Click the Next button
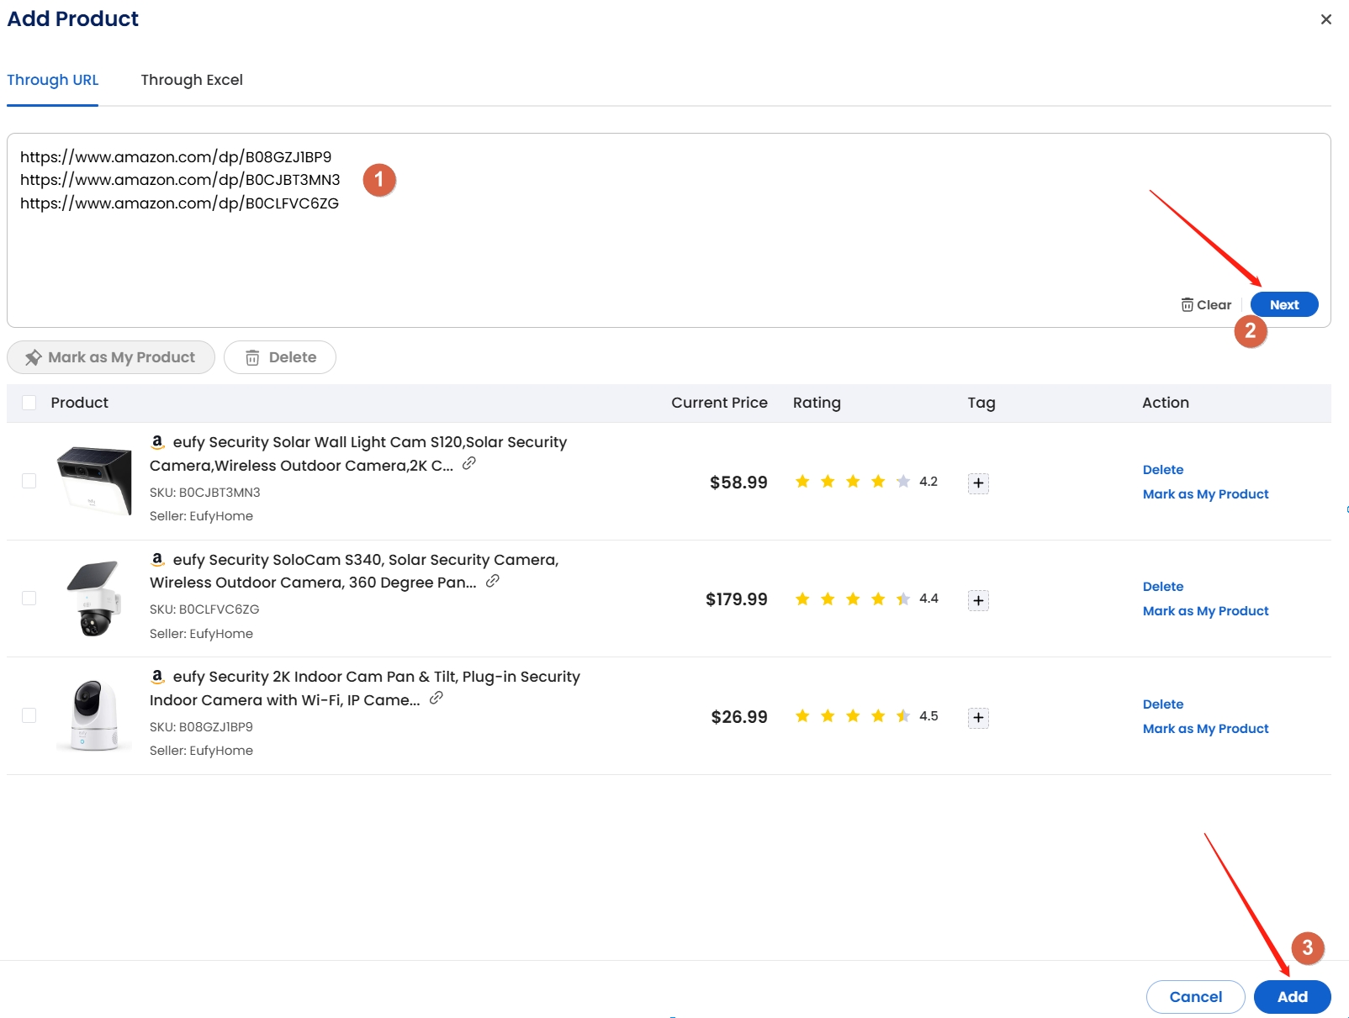 (x=1284, y=304)
